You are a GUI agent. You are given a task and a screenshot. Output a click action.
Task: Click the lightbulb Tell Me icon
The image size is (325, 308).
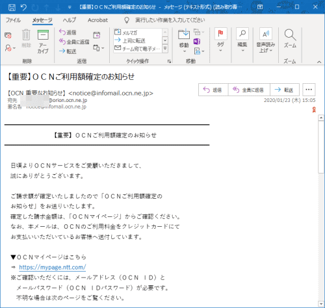[x=127, y=20]
